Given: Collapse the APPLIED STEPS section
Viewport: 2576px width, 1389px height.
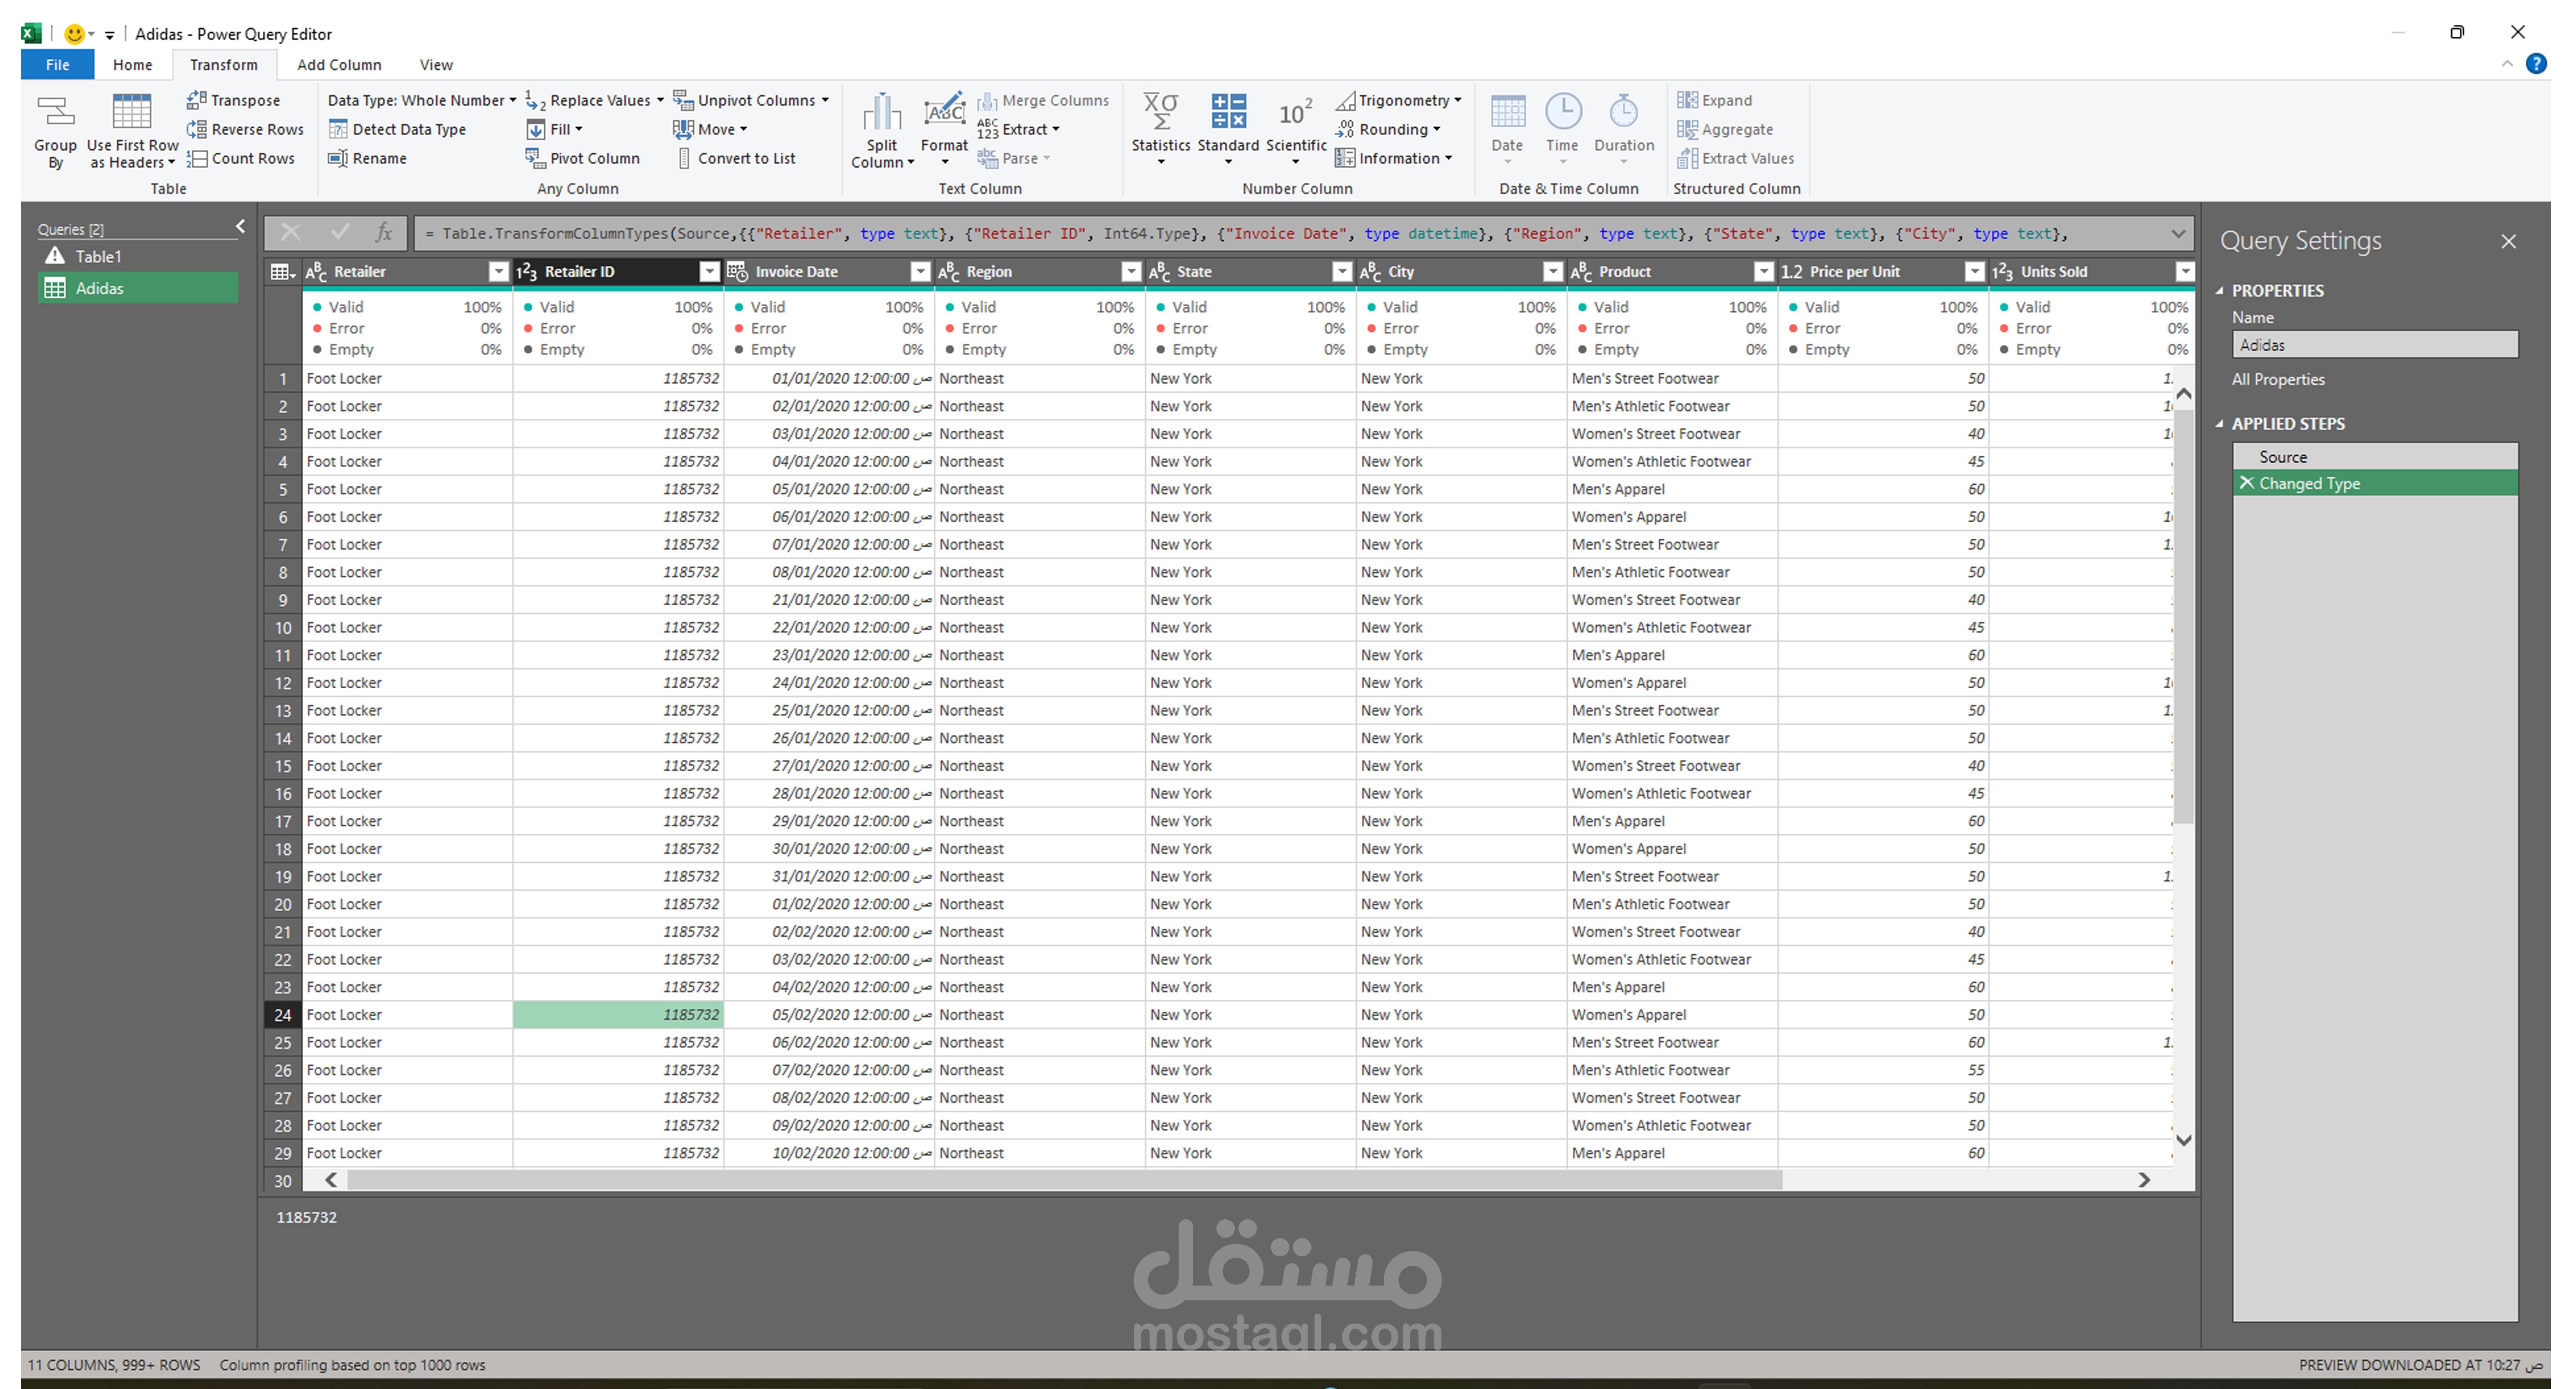Looking at the screenshot, I should [x=2220, y=424].
